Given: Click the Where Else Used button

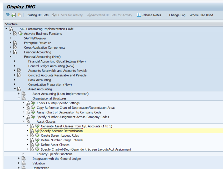Looking at the screenshot, I should 201,15.
